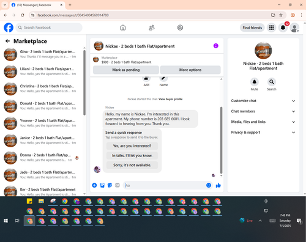This screenshot has width=306, height=242.
Task: Open Windows notification center
Action: [x=299, y=221]
